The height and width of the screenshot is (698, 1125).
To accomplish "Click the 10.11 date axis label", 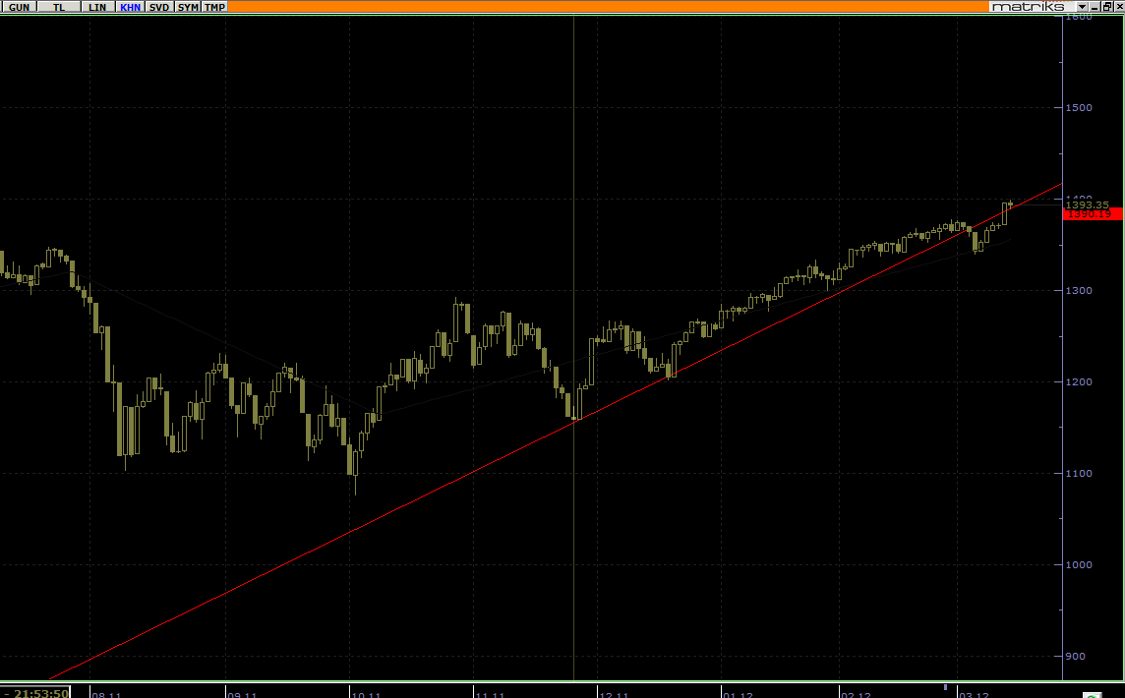I will click(366, 694).
